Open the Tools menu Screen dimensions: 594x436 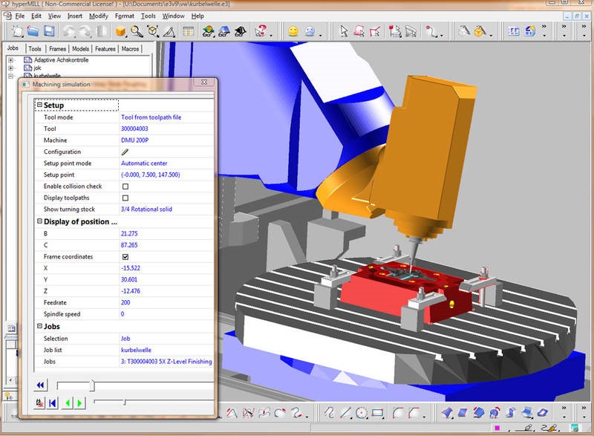tap(148, 16)
